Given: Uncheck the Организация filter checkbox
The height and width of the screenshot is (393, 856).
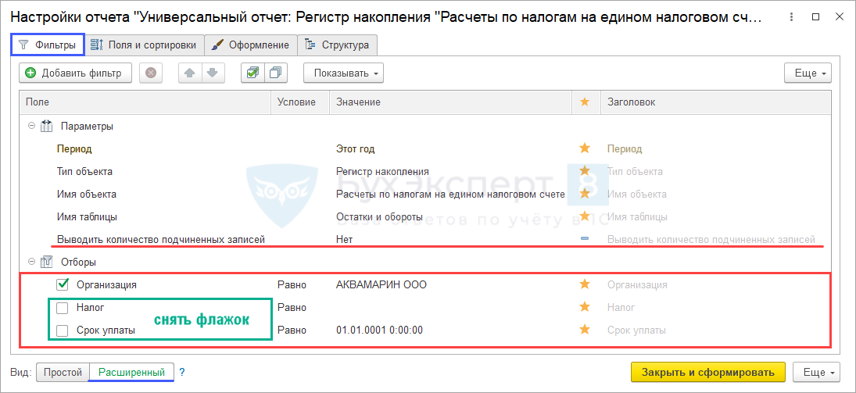Looking at the screenshot, I should 63,285.
